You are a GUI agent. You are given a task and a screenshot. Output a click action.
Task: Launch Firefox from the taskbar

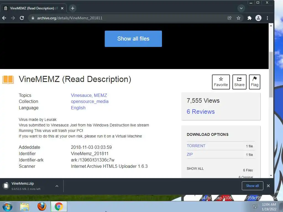[x=42, y=206]
